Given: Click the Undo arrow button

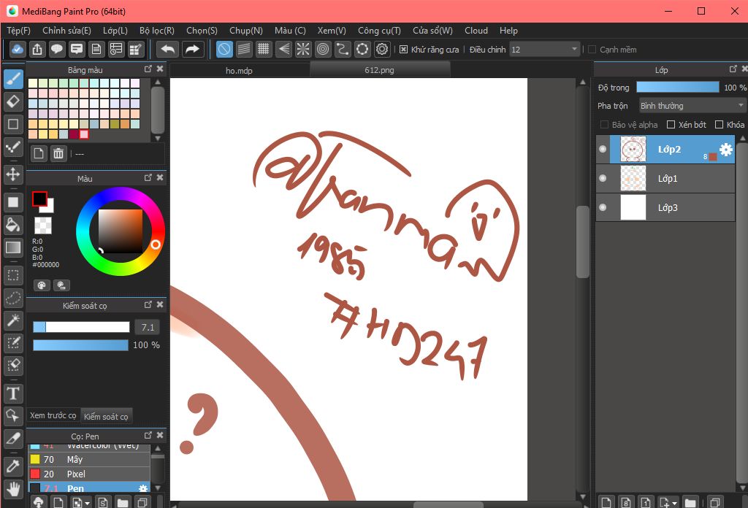Looking at the screenshot, I should (x=168, y=49).
